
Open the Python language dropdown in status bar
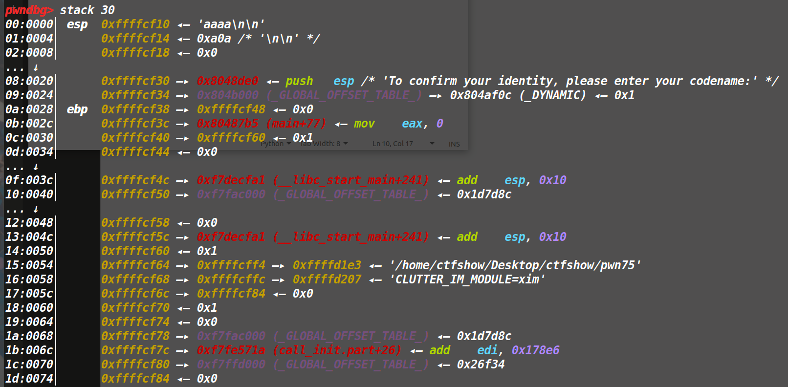tap(275, 144)
